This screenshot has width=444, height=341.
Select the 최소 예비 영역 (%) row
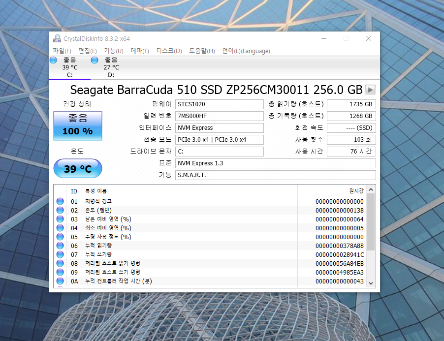click(210, 228)
